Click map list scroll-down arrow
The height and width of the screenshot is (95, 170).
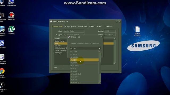click(100, 83)
